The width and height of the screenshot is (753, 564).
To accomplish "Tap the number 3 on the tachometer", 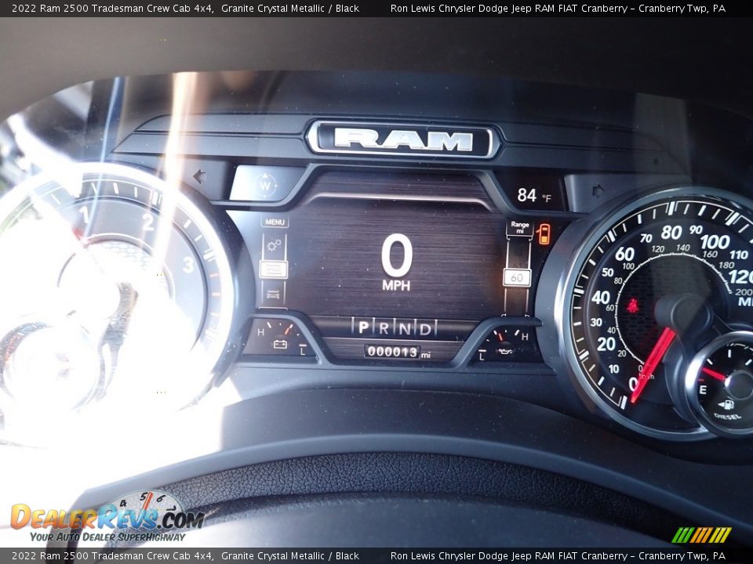I will pyautogui.click(x=187, y=264).
